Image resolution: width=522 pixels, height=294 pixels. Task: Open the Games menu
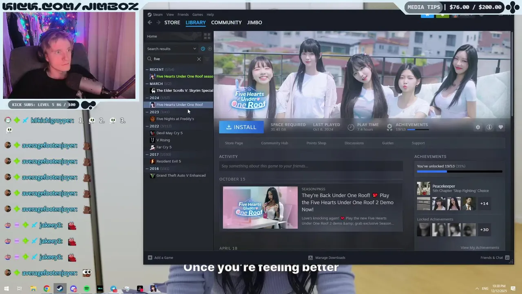pyautogui.click(x=197, y=15)
